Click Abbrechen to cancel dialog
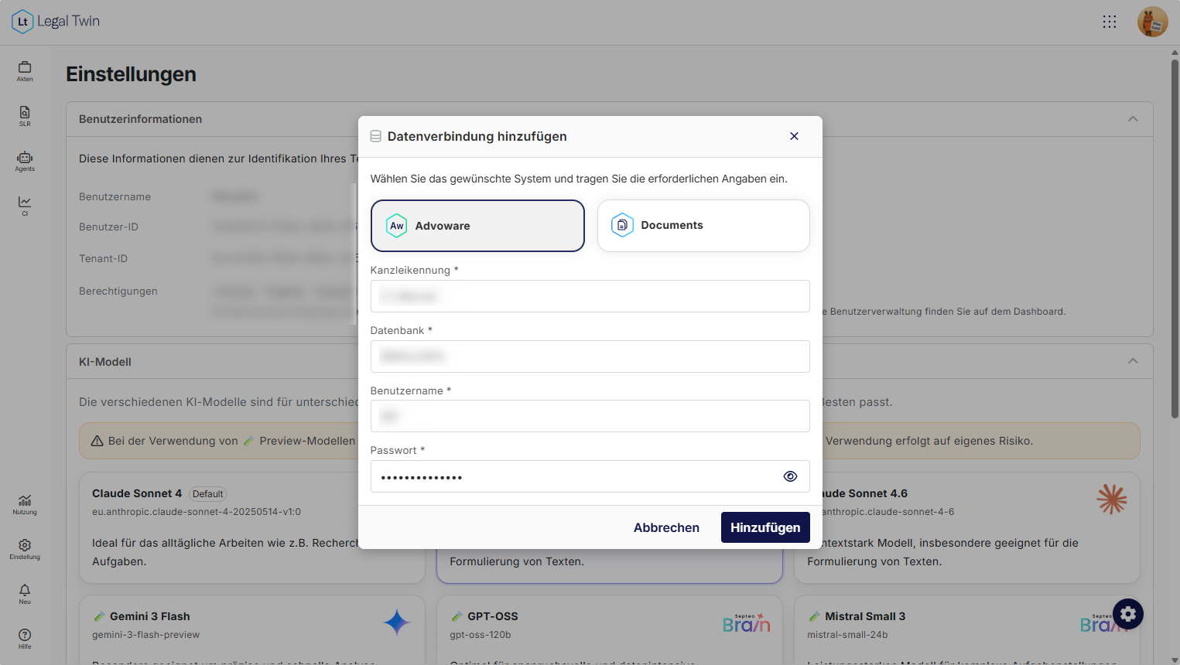The image size is (1180, 665). tap(666, 527)
